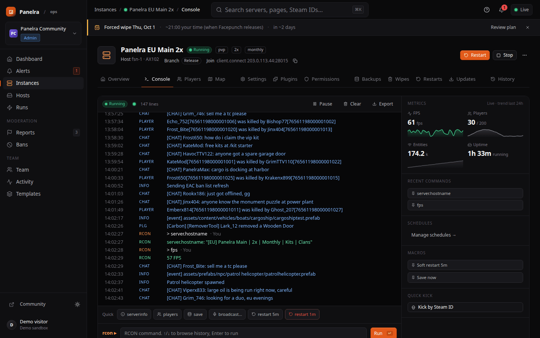The height and width of the screenshot is (338, 540).
Task: Switch to the Players tab
Action: tap(189, 79)
